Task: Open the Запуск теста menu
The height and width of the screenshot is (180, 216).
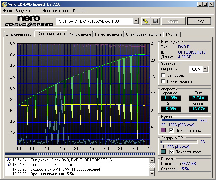Action: click(27, 11)
